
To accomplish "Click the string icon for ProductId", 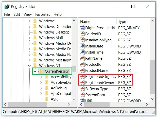I will coord(82,64).
